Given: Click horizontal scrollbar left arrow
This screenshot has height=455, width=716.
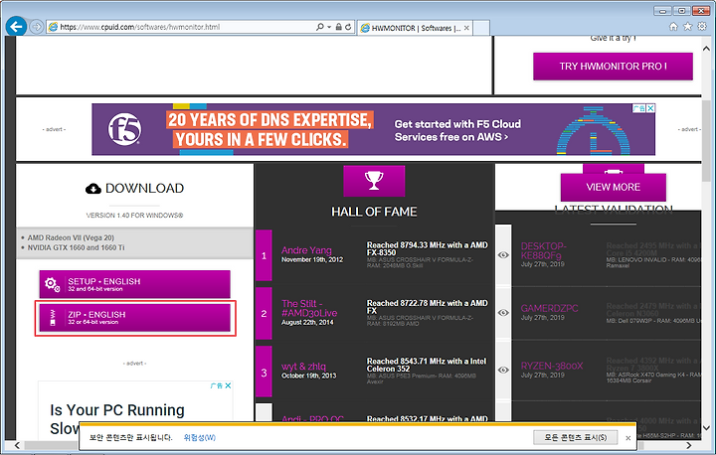Looking at the screenshot, I should pyautogui.click(x=17, y=445).
